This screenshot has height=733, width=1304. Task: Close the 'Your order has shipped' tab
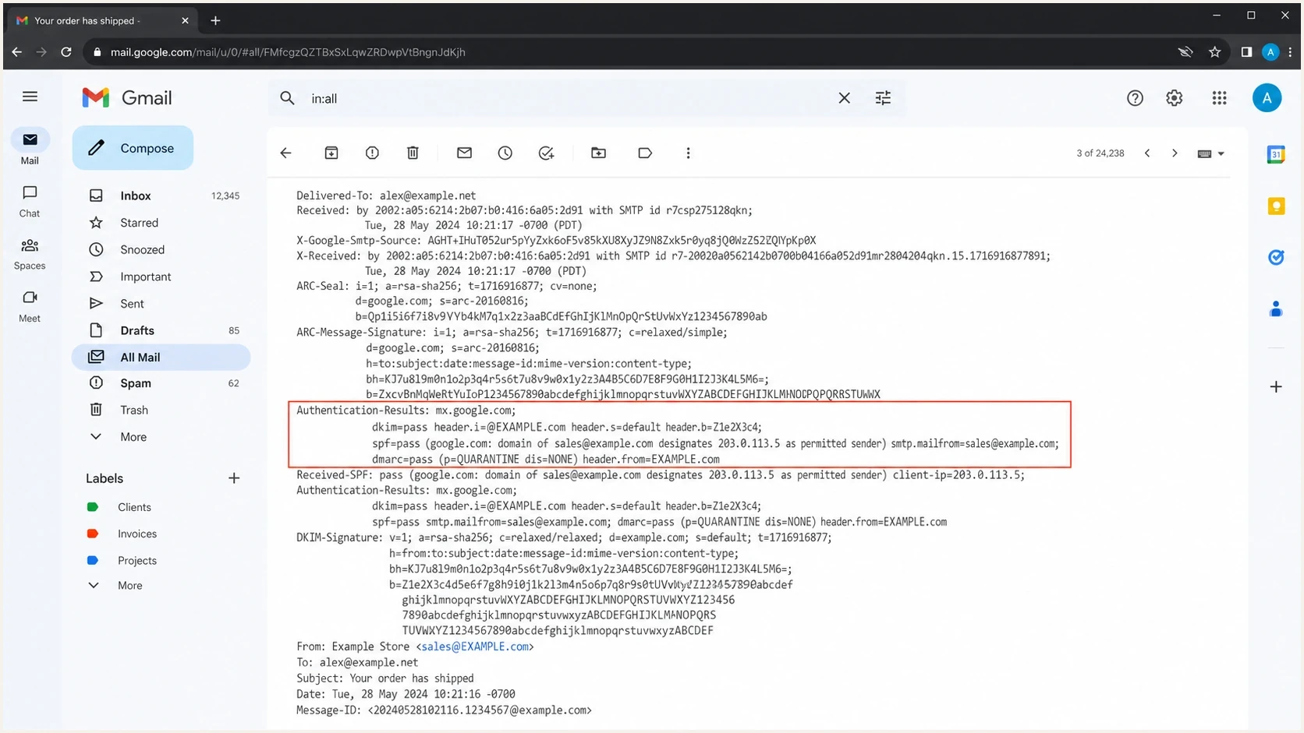point(185,20)
